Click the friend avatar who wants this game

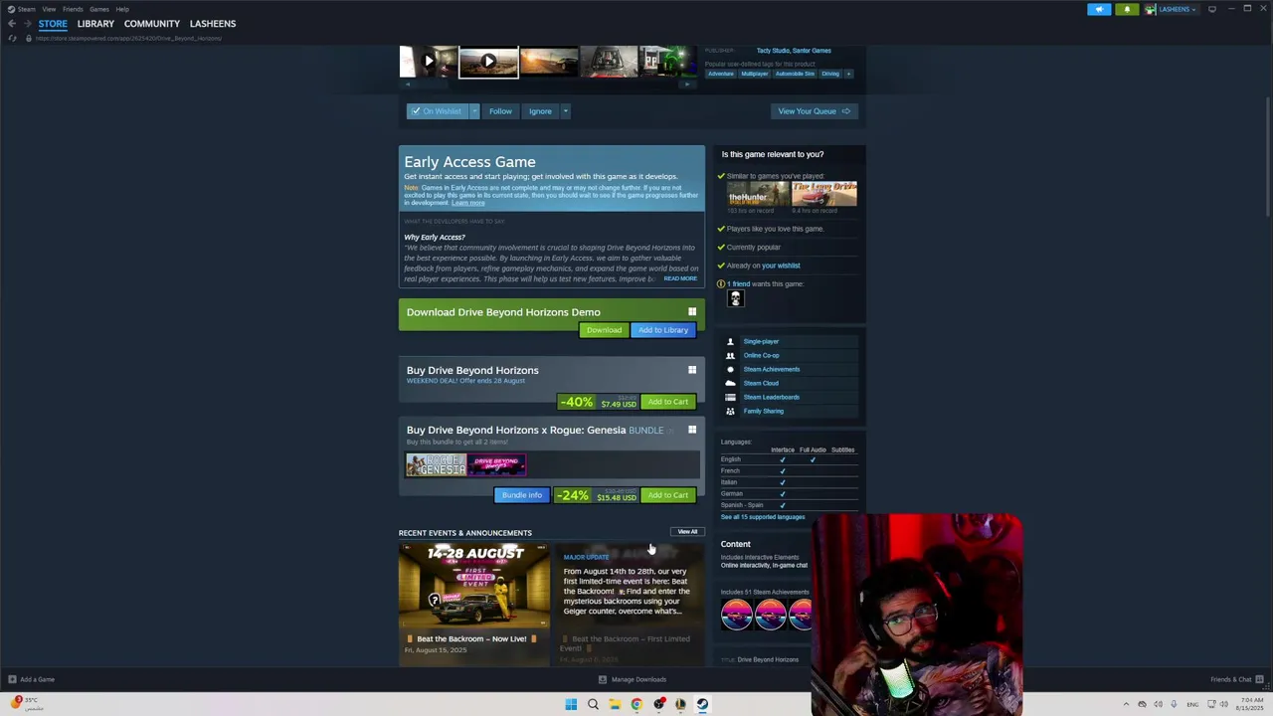(736, 298)
